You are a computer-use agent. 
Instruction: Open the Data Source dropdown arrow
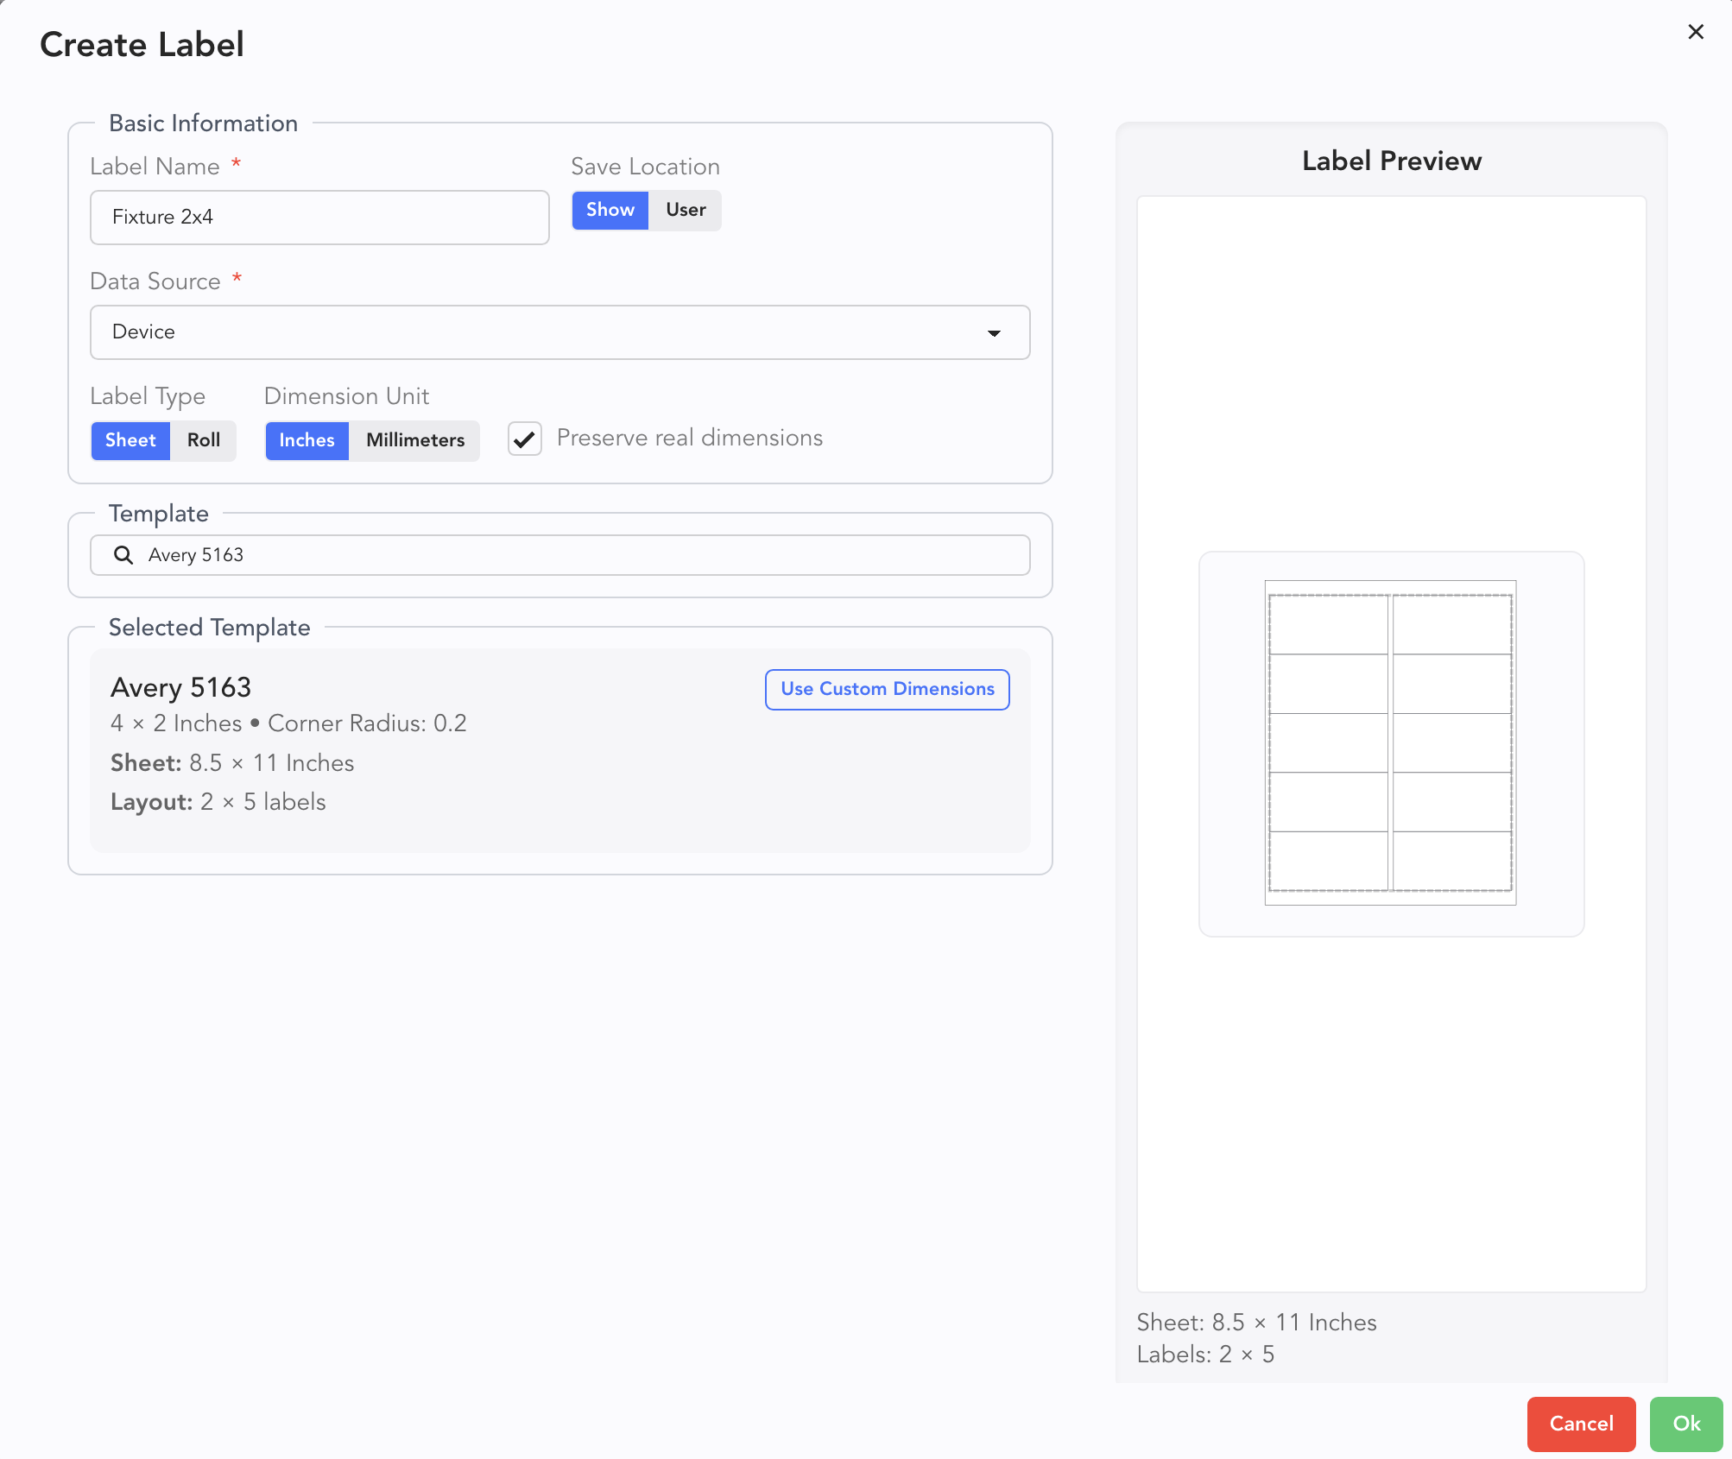tap(994, 333)
